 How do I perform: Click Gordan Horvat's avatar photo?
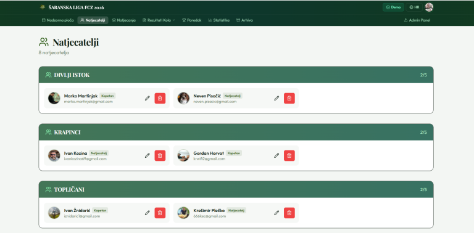click(183, 155)
